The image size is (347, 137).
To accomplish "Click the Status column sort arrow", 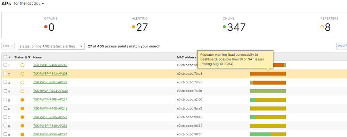I will (x=29, y=57).
